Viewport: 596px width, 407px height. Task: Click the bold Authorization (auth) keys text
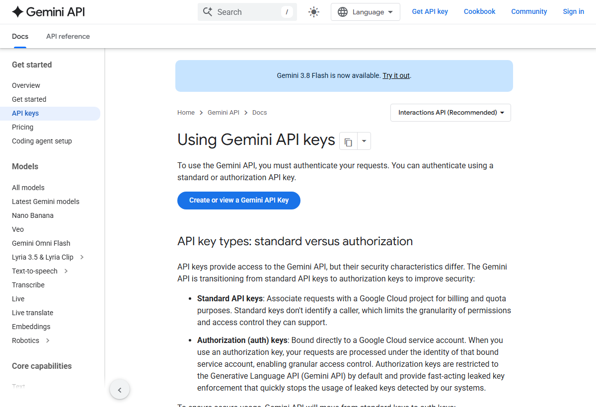[242, 340]
